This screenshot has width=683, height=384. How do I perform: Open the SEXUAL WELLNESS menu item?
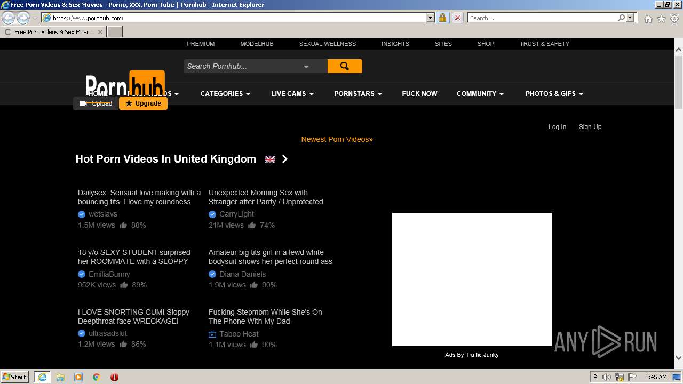click(327, 44)
